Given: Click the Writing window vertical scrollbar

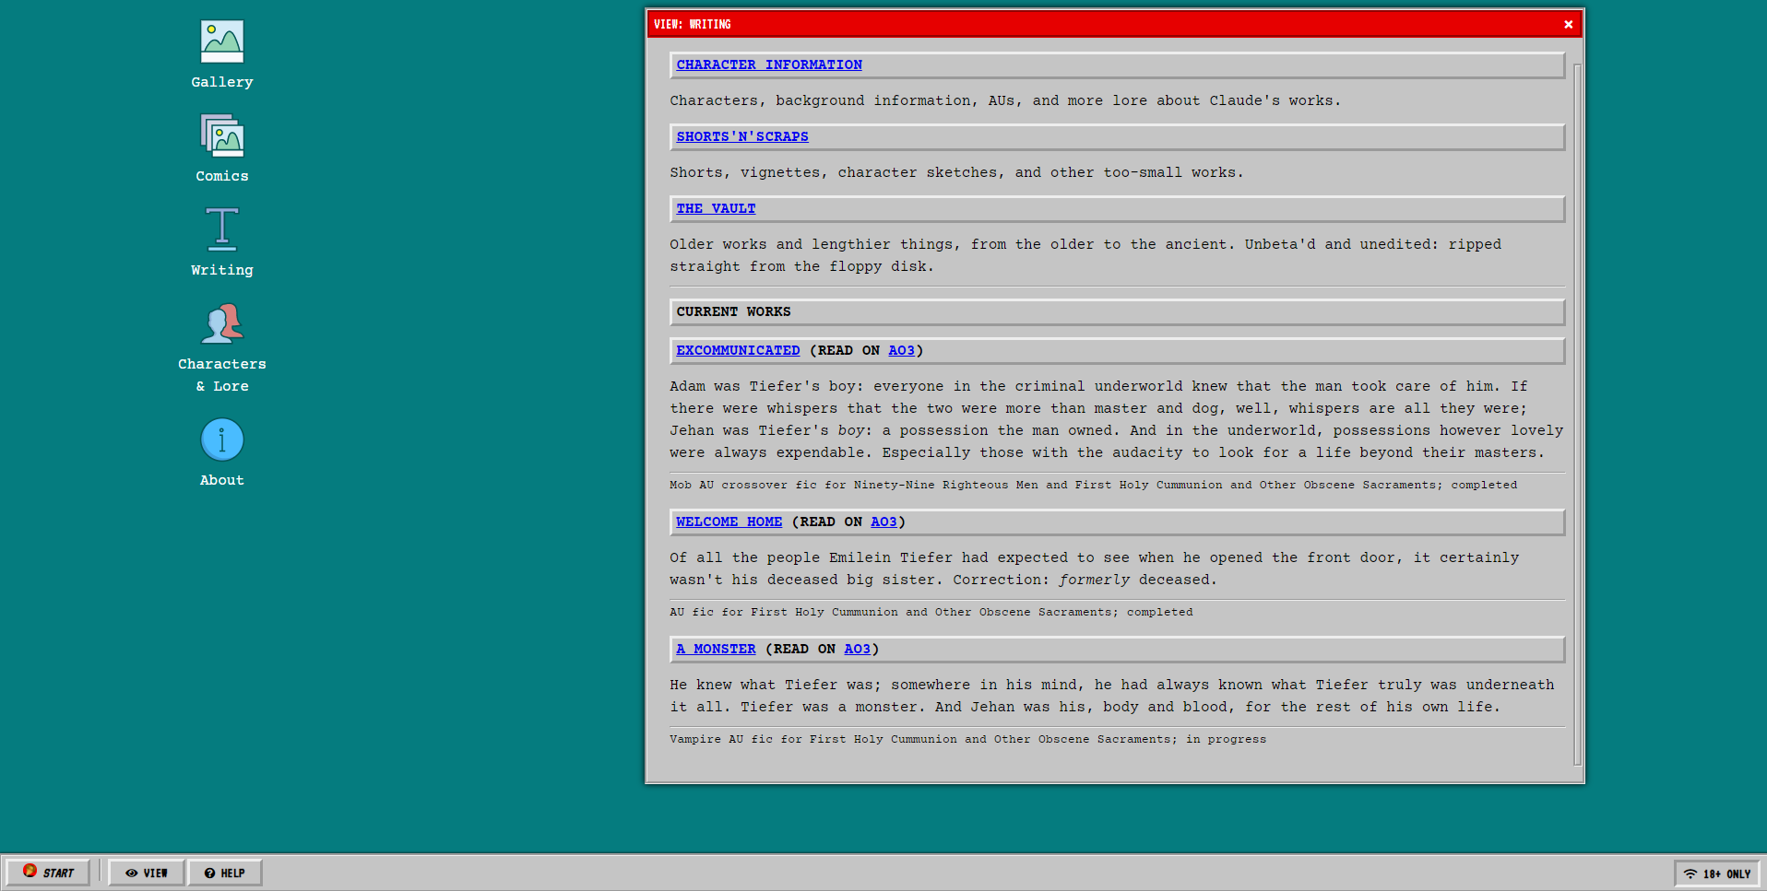Looking at the screenshot, I should pos(1577,415).
